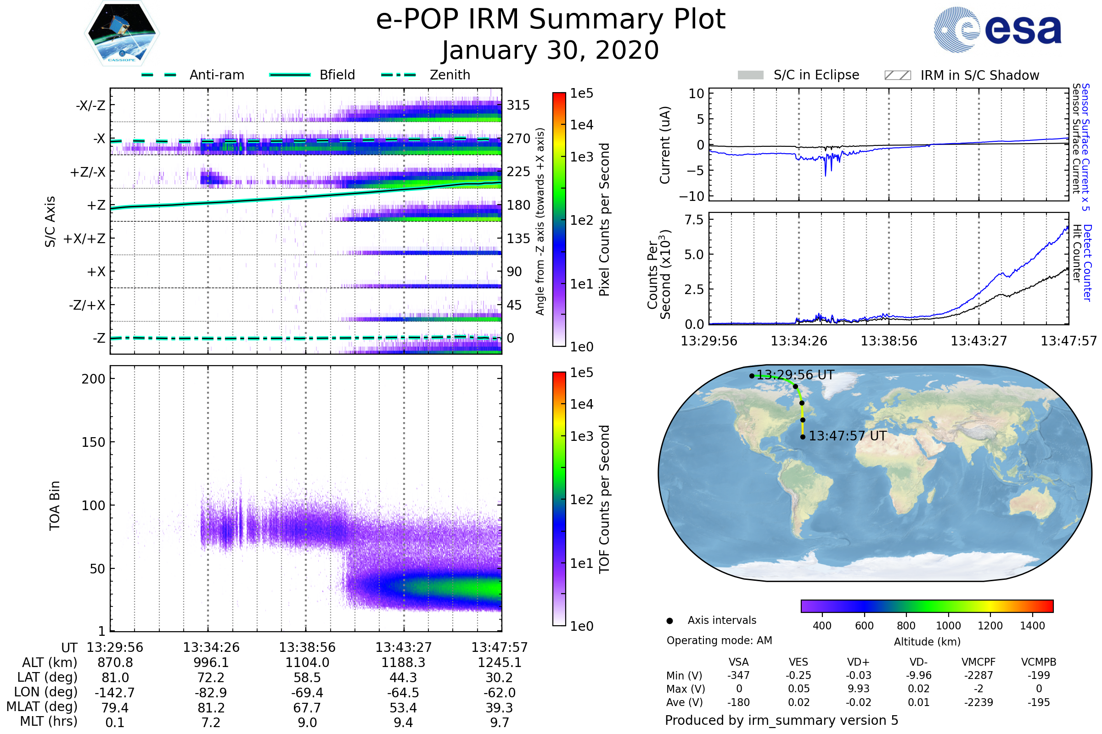Click the ESA logo
Screen dimensions: 1102x734
[x=997, y=29]
